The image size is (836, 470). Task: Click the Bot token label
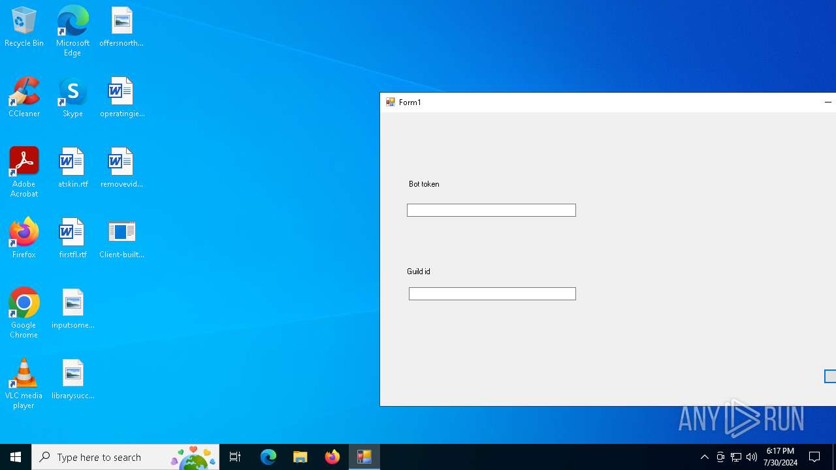[x=424, y=184]
